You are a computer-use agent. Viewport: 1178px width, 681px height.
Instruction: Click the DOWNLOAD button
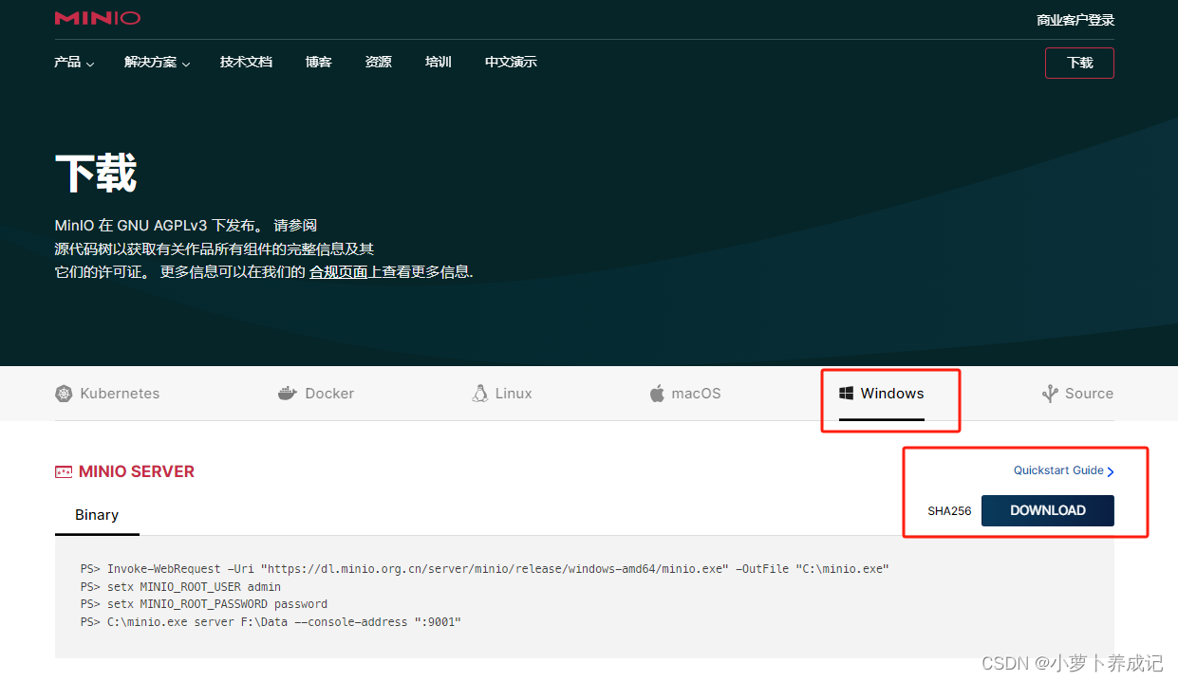(x=1048, y=510)
